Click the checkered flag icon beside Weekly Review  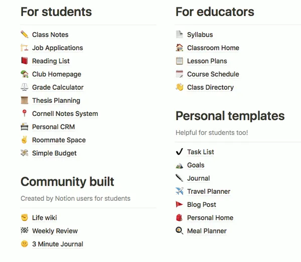click(25, 230)
